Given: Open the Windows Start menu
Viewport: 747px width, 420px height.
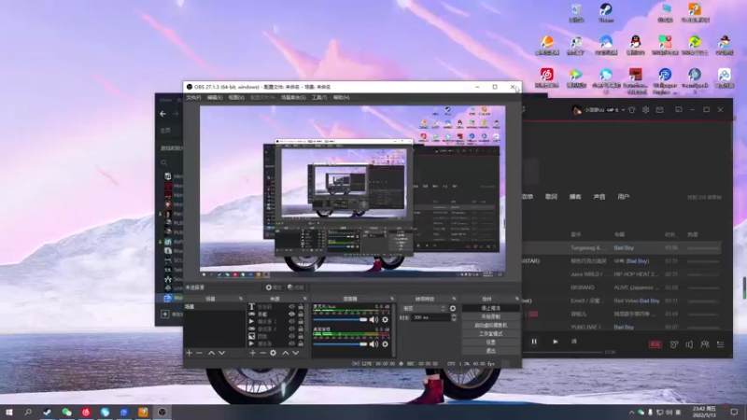Looking at the screenshot, I should click(9, 412).
